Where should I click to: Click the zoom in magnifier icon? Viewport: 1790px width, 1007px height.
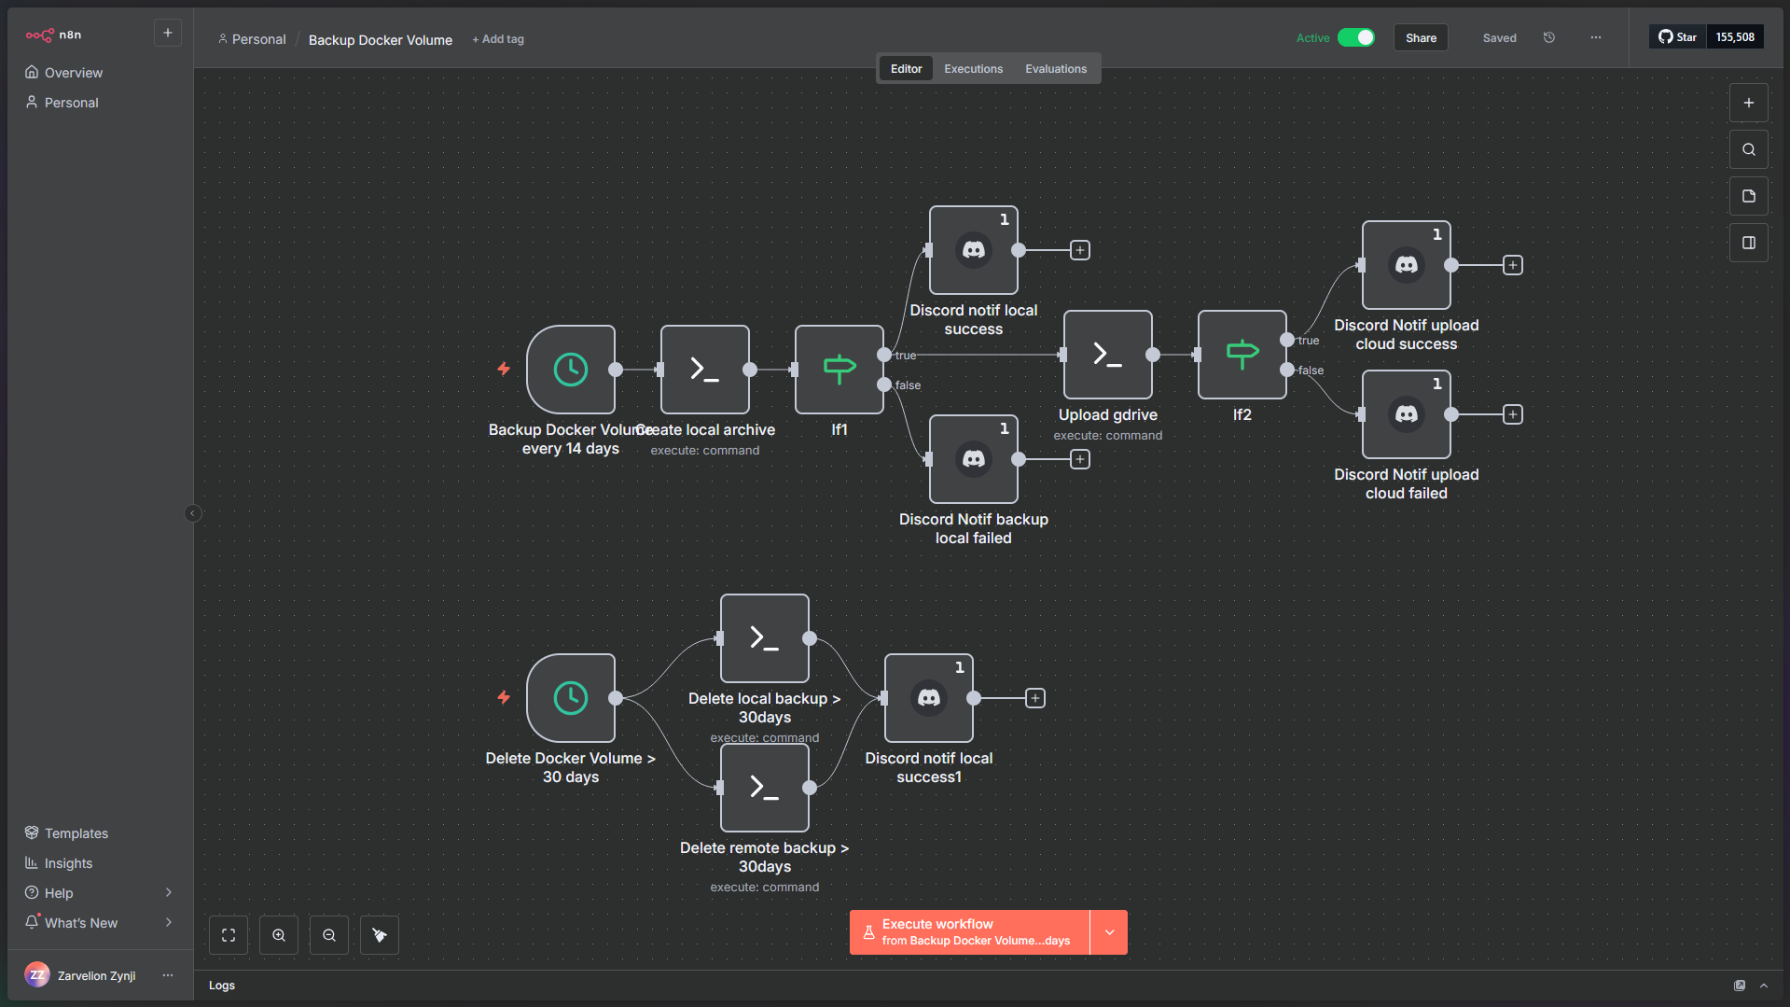(279, 935)
